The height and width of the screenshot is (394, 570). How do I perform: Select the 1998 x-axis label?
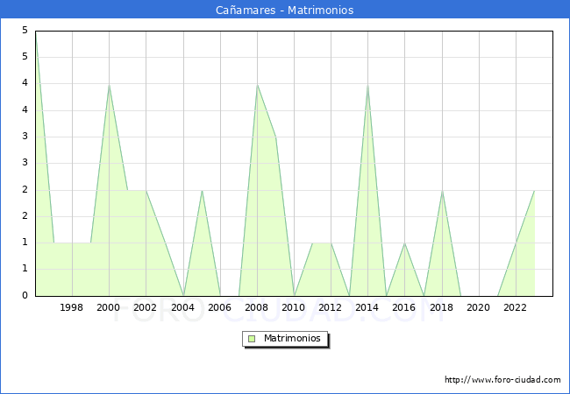71,307
